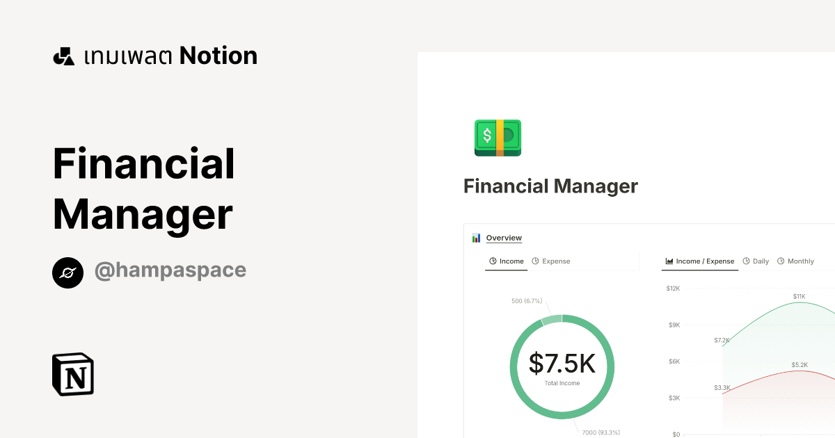
Task: Click the money banknote emoji page icon
Action: pyautogui.click(x=498, y=137)
